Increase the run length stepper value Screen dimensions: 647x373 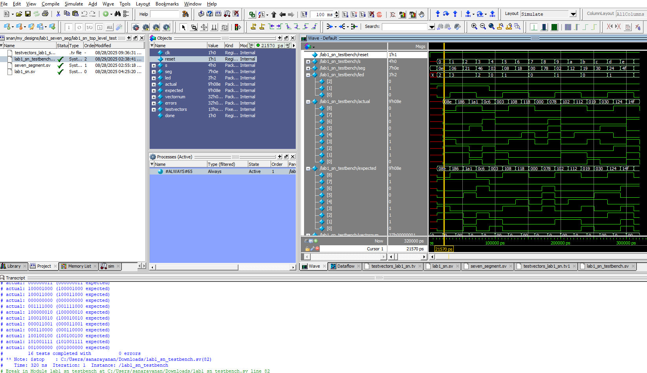point(337,13)
